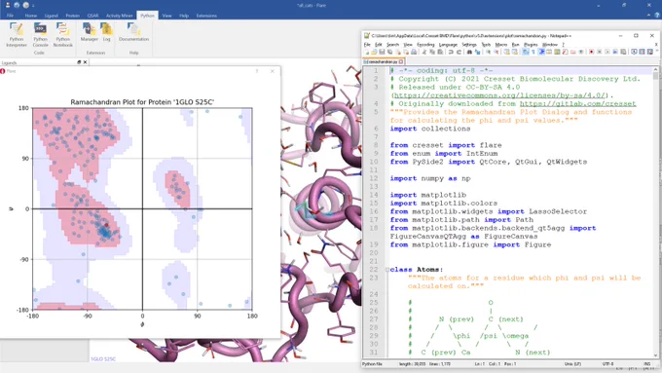Image resolution: width=662 pixels, height=373 pixels.
Task: Click the Undo arrow in Notepad++ toolbar
Action: pos(451,52)
